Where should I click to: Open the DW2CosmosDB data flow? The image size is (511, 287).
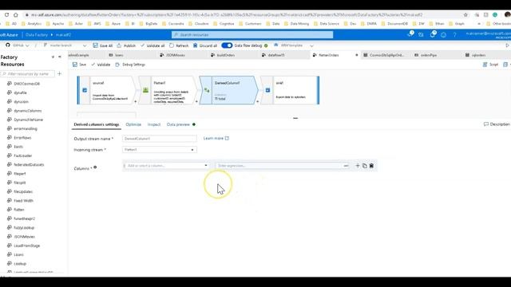point(26,84)
